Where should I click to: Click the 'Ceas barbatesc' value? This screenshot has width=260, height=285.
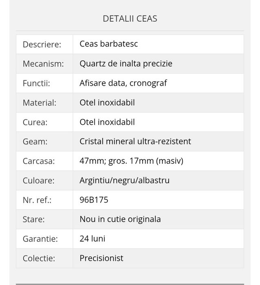point(109,44)
